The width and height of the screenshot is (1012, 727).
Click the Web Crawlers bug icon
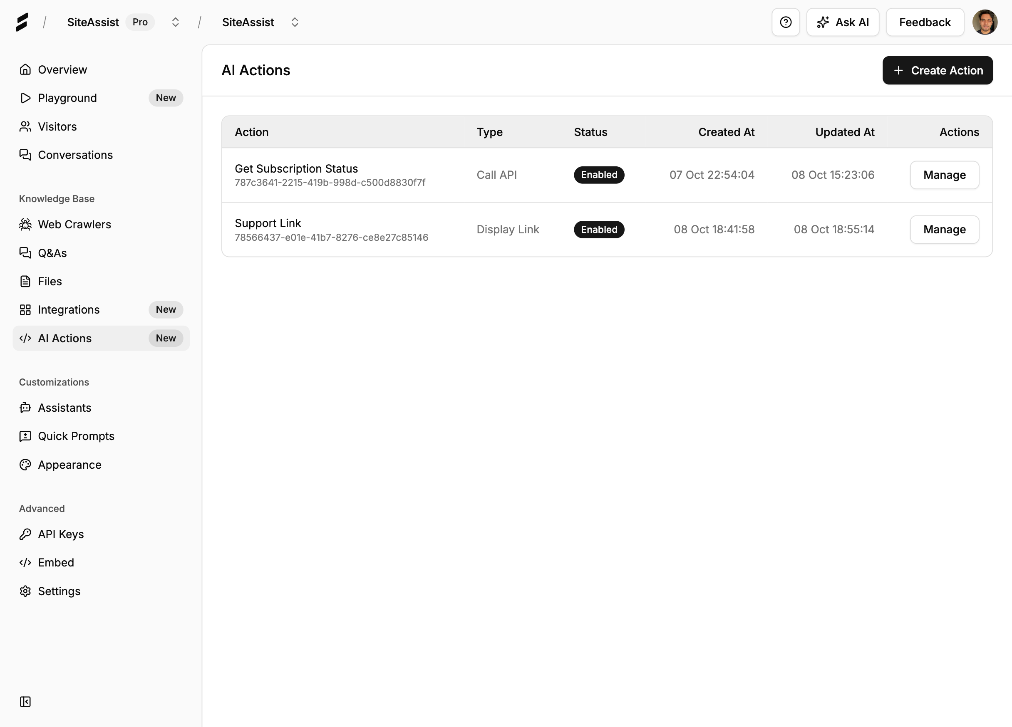click(x=25, y=224)
